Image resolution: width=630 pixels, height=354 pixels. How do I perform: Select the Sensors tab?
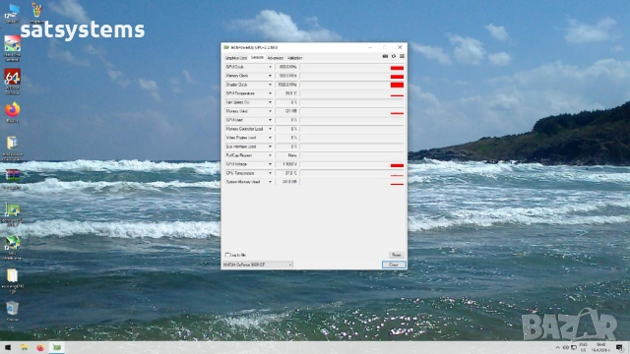257,58
